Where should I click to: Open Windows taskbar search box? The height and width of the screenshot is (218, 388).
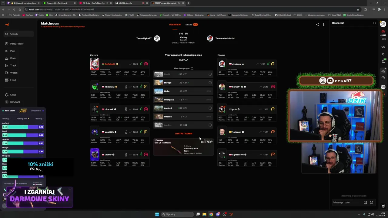pyautogui.click(x=177, y=214)
